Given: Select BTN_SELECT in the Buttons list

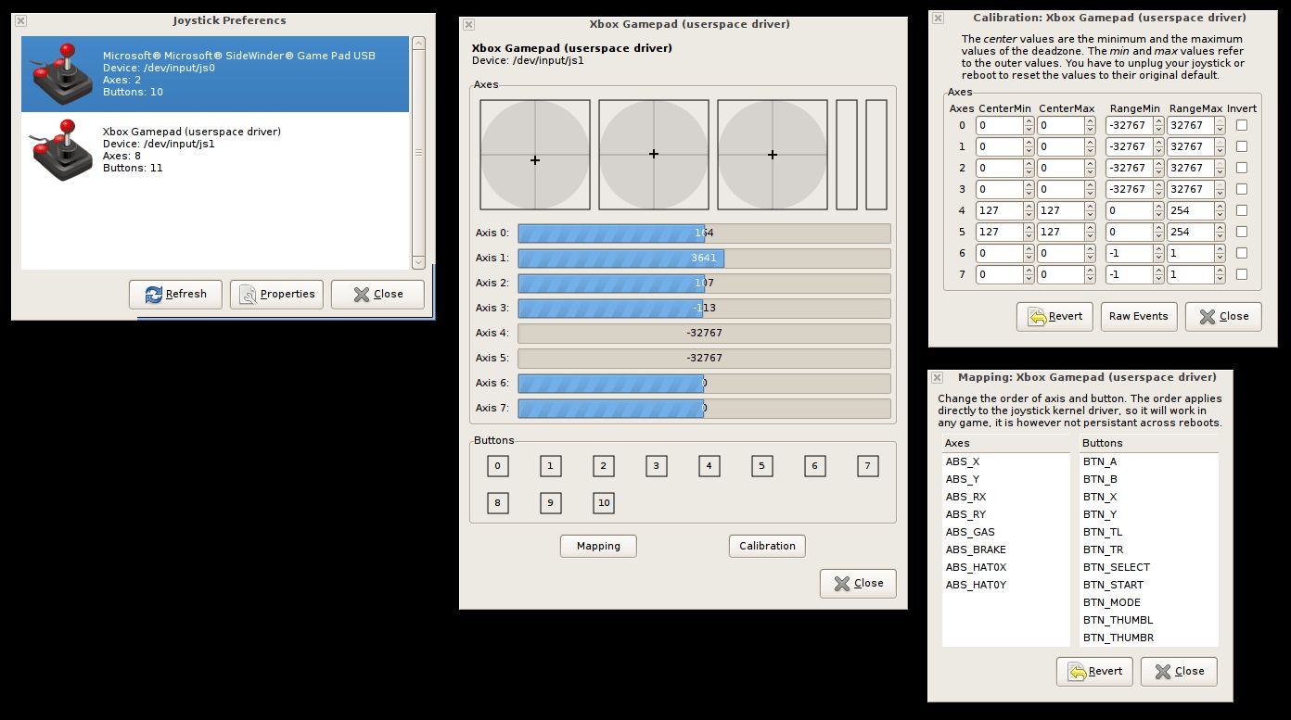Looking at the screenshot, I should tap(1116, 567).
